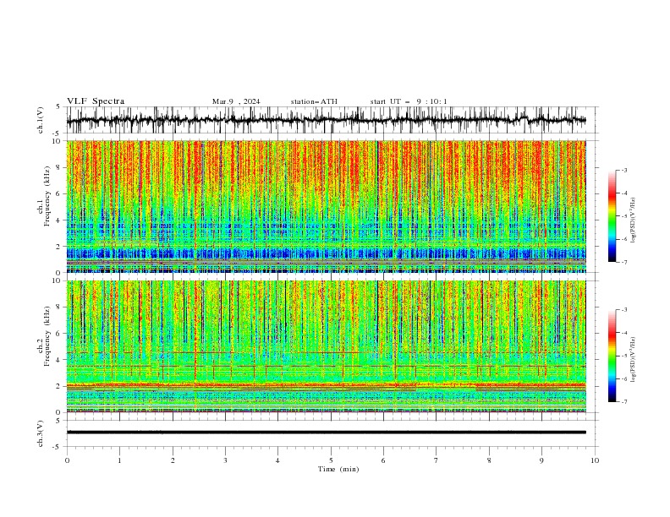670x517 pixels.
Task: Click the ch.2 PSD color scale bar
Action: pyautogui.click(x=612, y=356)
